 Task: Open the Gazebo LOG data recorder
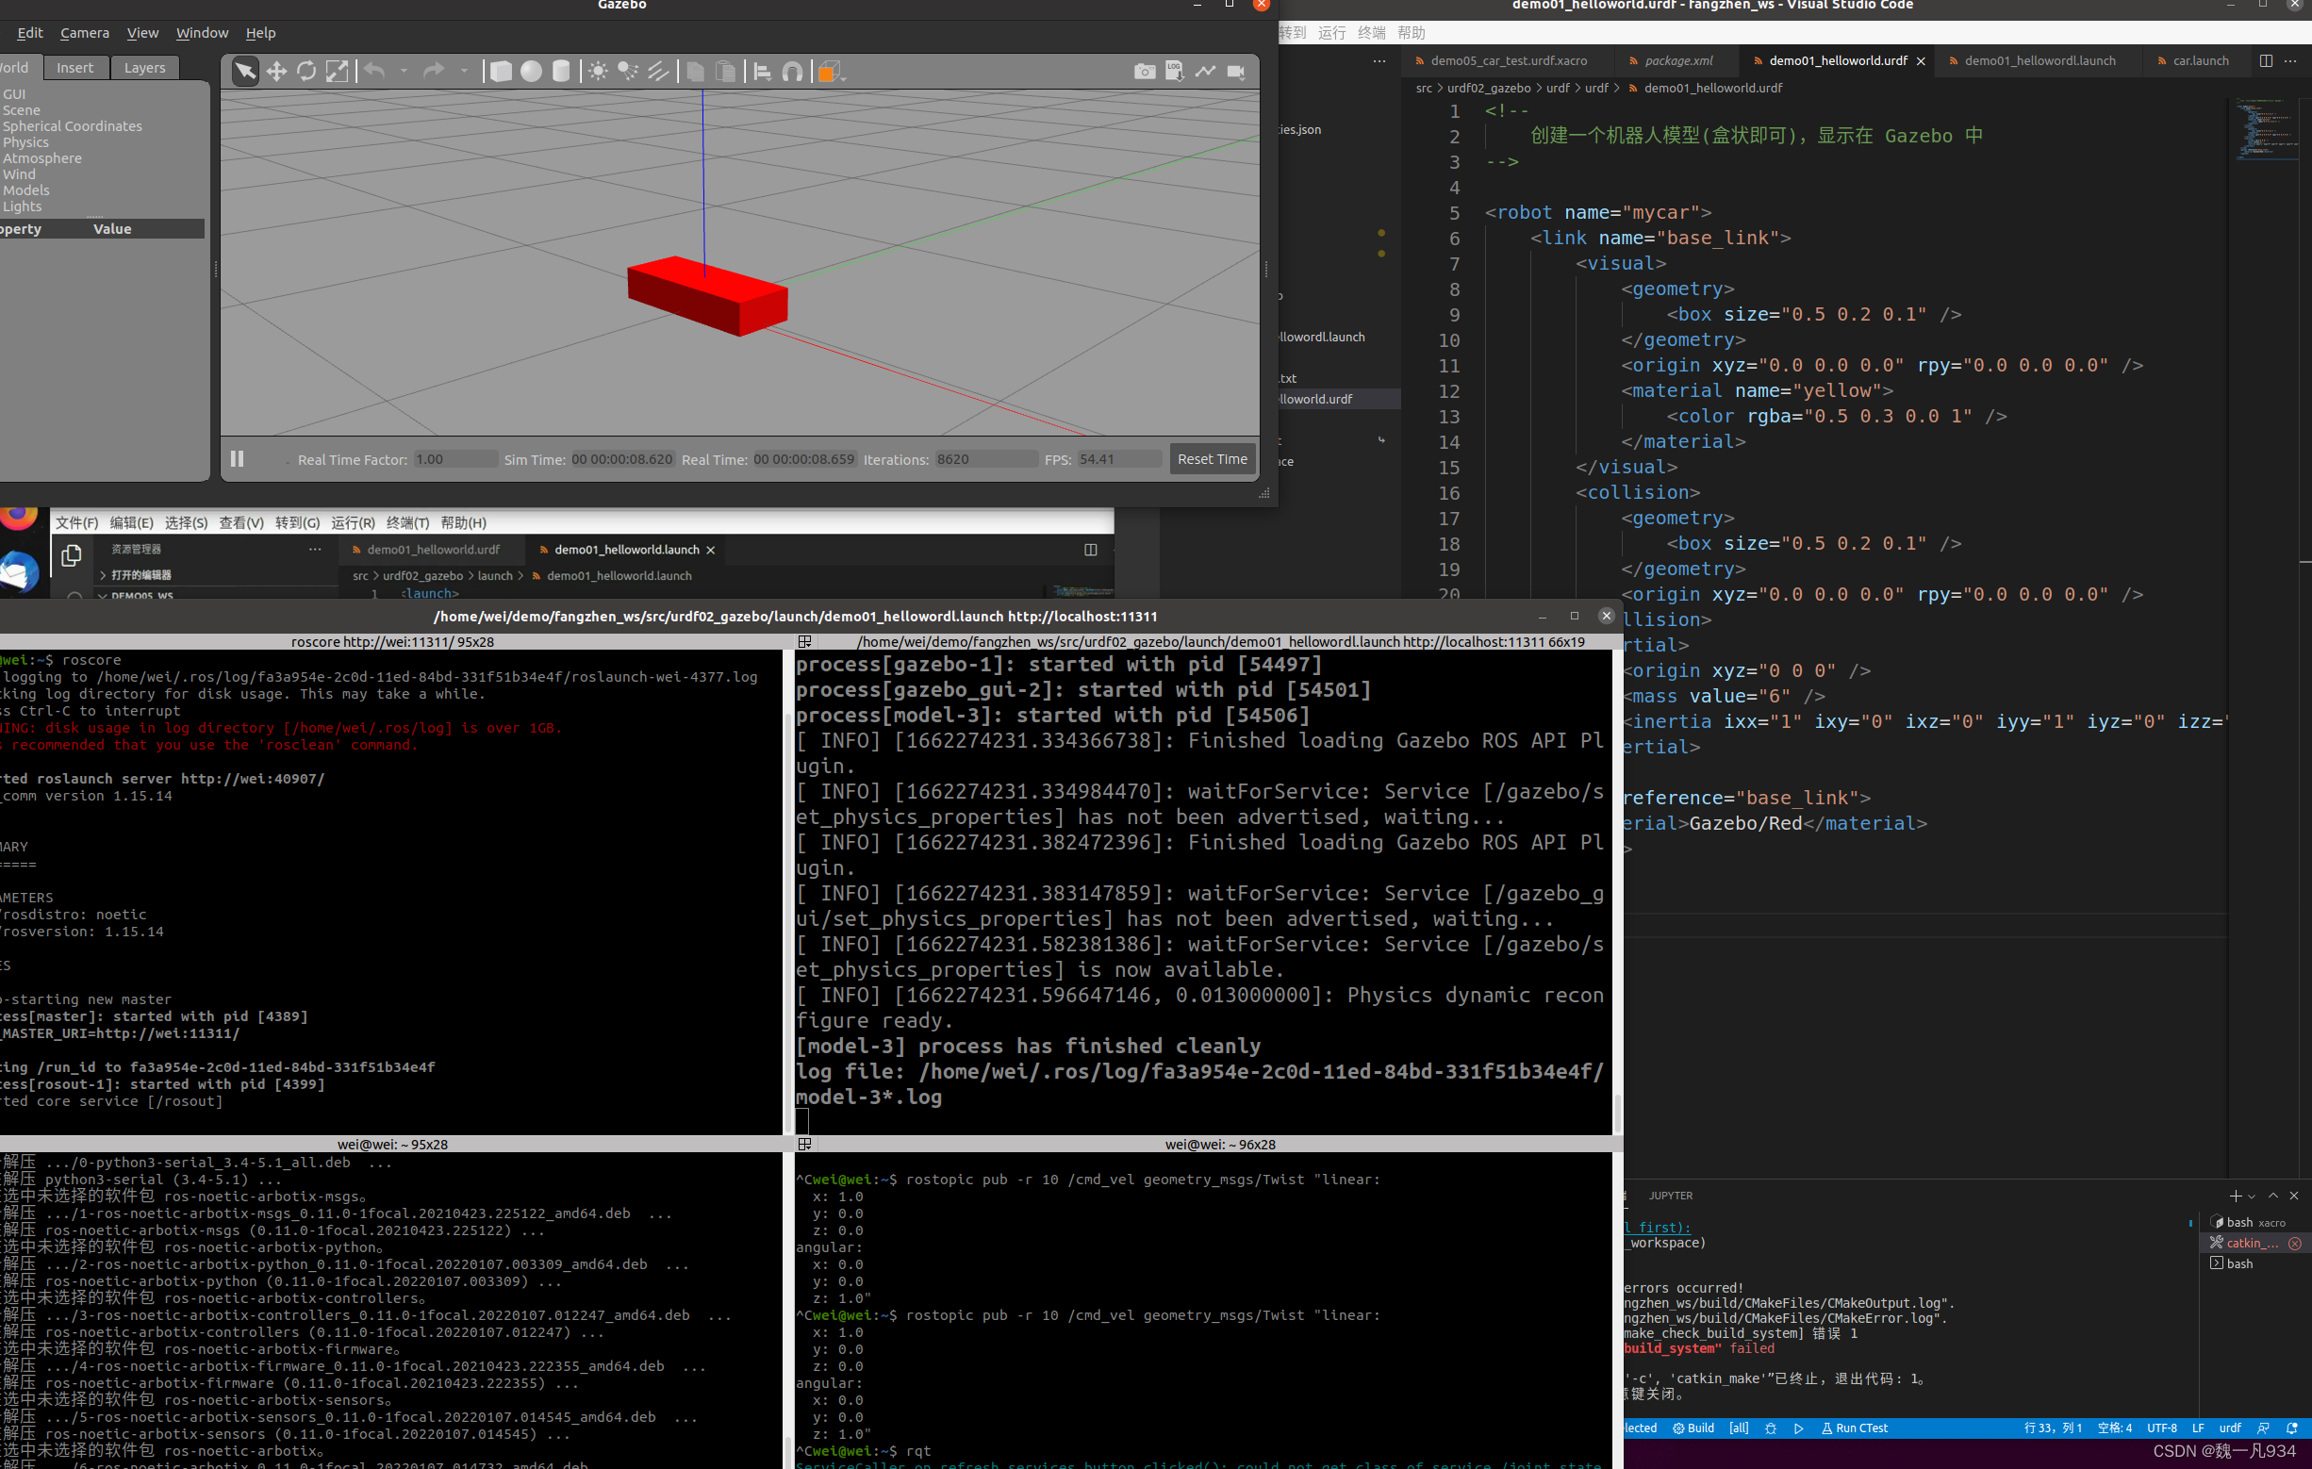(1175, 72)
